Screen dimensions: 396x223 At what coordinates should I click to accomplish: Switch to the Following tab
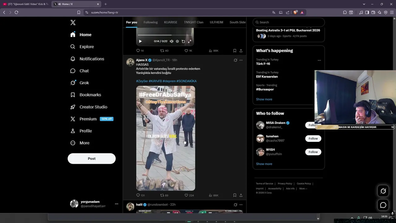tap(151, 22)
